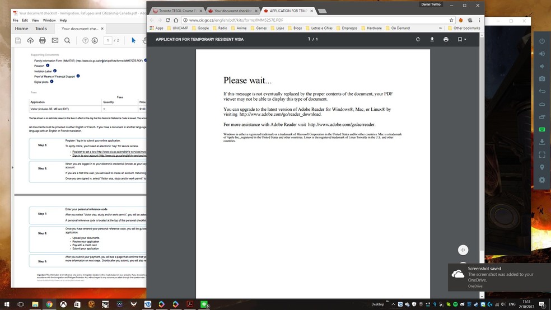Viewport: 551px width, 310px height.
Task: Download the PDF from Chrome viewer
Action: pos(432,39)
